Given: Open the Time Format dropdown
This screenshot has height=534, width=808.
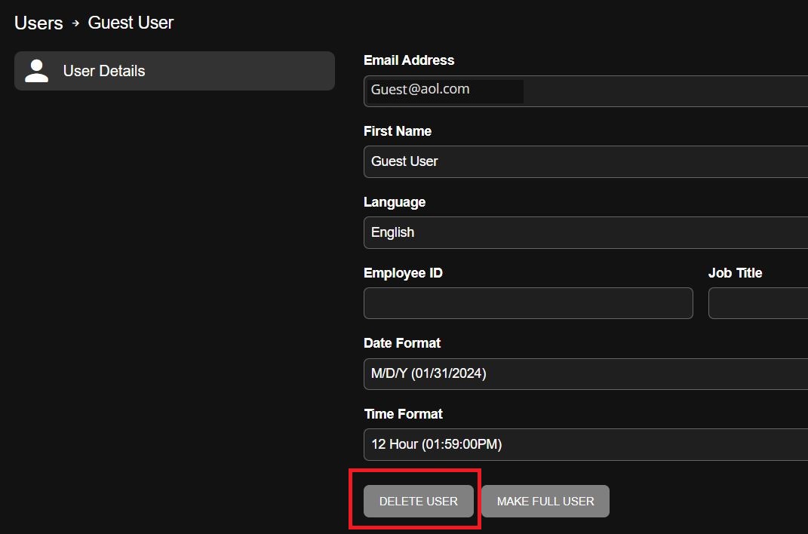Looking at the screenshot, I should 586,444.
